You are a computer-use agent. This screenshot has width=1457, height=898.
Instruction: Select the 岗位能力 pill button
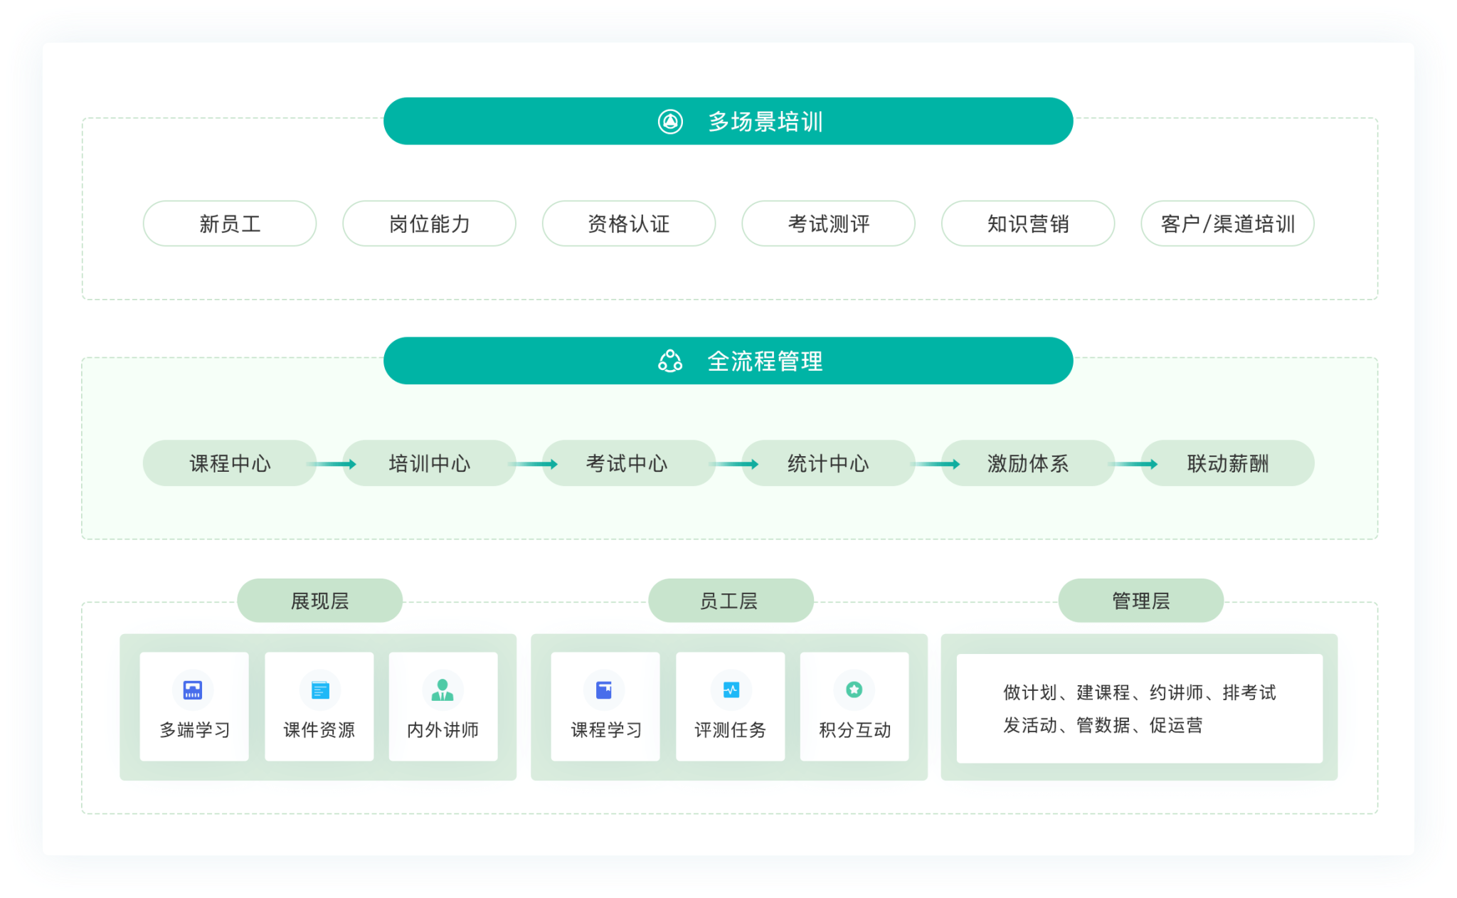coord(429,223)
